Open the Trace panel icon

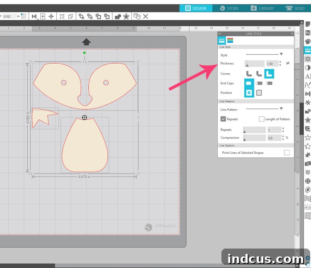[x=308, y=59]
